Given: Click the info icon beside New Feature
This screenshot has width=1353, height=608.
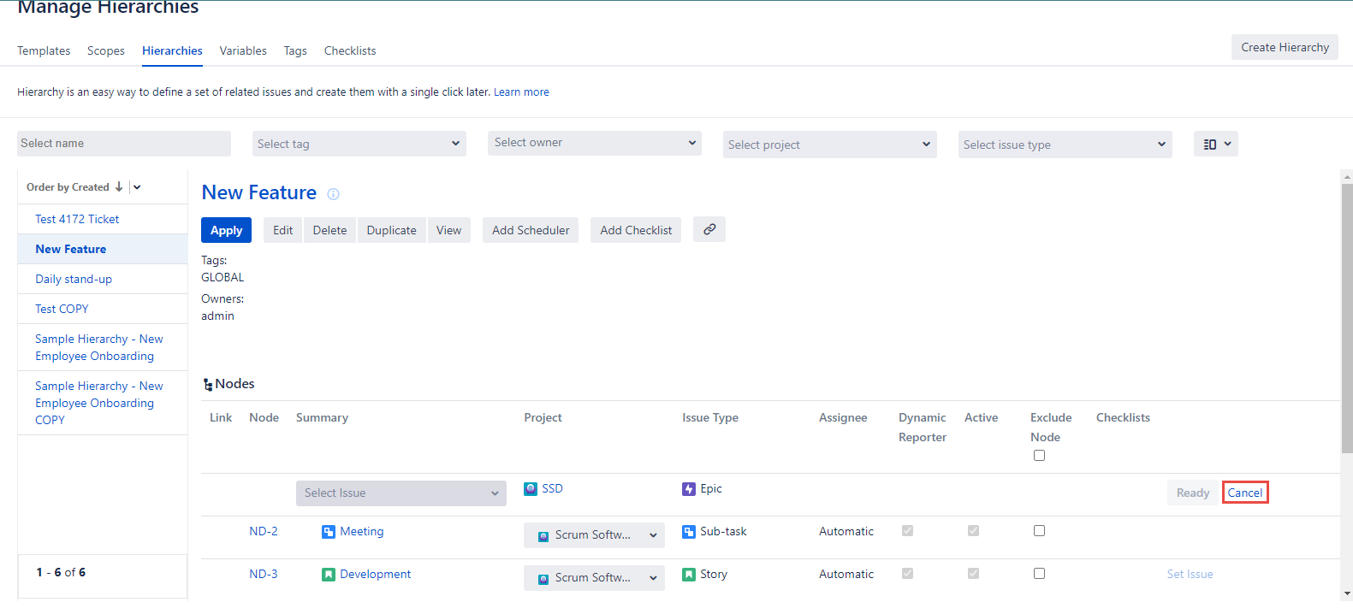Looking at the screenshot, I should (333, 194).
